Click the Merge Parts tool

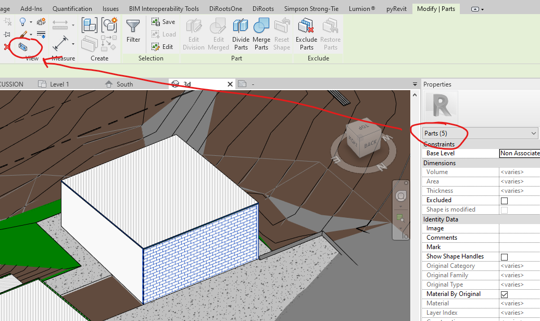tap(261, 35)
